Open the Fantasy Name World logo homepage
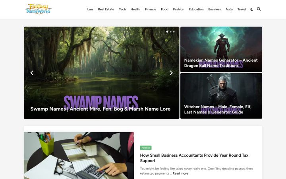This screenshot has height=179, width=286. (39, 9)
